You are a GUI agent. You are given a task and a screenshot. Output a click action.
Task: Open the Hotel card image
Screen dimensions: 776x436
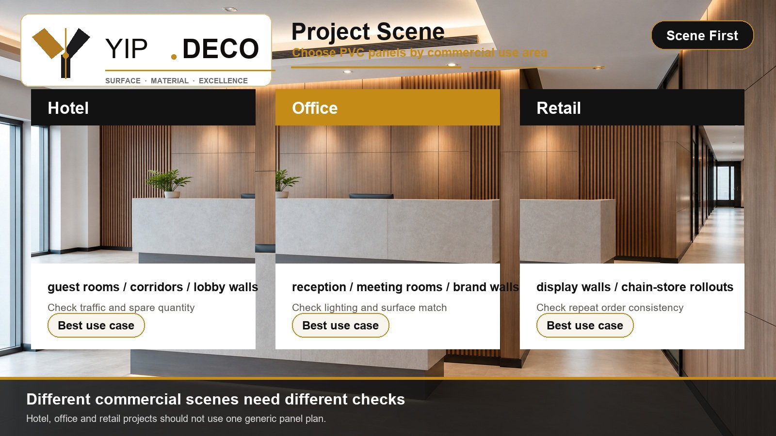click(x=143, y=194)
